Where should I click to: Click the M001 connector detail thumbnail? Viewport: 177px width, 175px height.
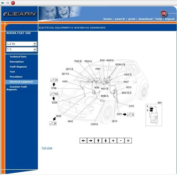pos(154,115)
